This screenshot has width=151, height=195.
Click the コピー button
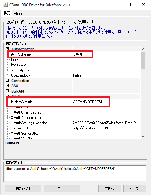[x=62, y=188]
